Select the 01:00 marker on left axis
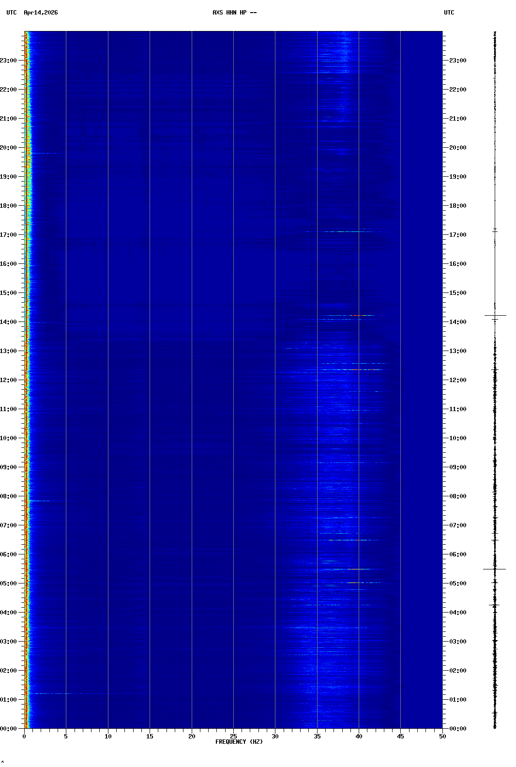This screenshot has width=516, height=767. [9, 700]
